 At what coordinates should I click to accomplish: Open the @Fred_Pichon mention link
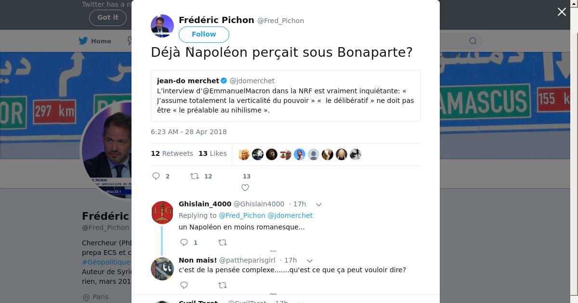242,215
